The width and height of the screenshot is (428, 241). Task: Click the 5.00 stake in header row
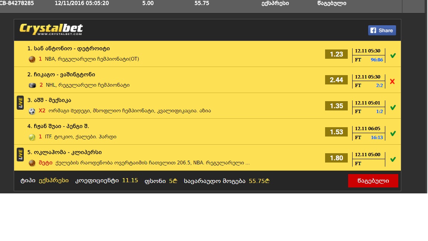click(x=148, y=3)
